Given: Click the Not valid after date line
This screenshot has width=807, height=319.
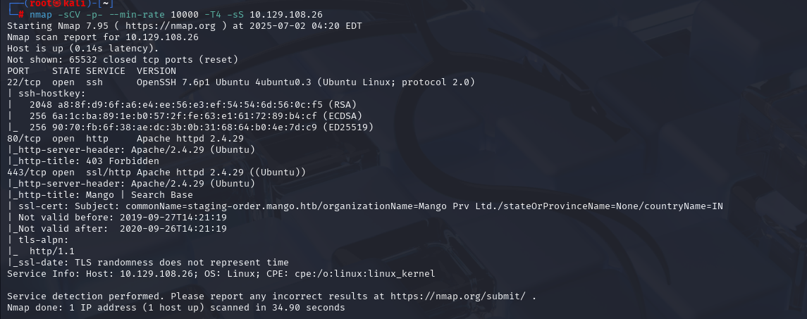Looking at the screenshot, I should click(117, 229).
